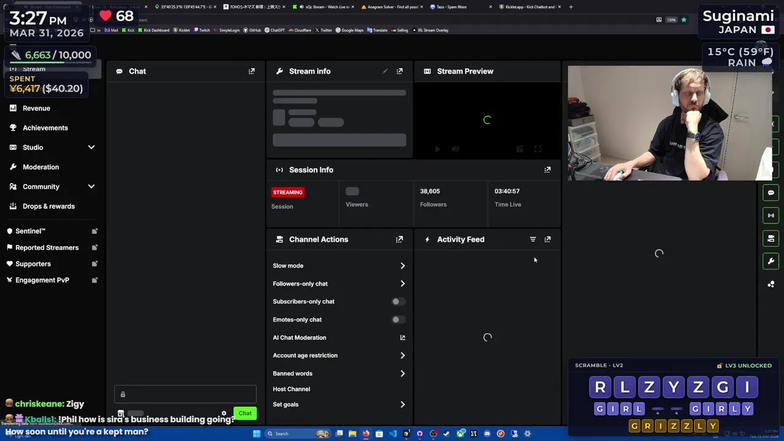Switch to the Anagram Solver browser tab

(x=391, y=7)
